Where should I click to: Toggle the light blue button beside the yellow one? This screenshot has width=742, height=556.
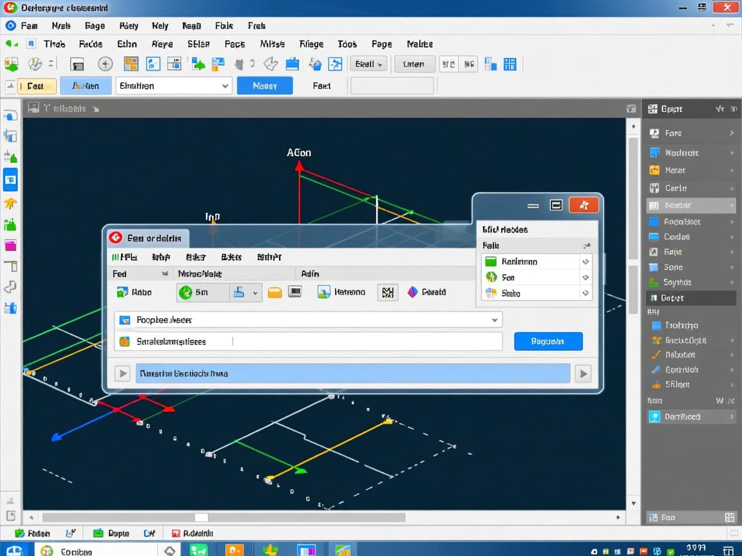[85, 86]
